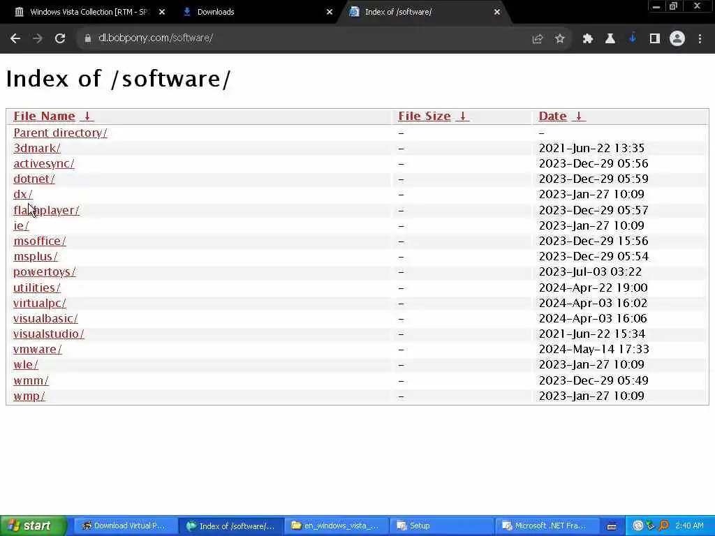Image resolution: width=715 pixels, height=536 pixels.
Task: Switch to en_windows_vista folder taskbar item
Action: 336,526
